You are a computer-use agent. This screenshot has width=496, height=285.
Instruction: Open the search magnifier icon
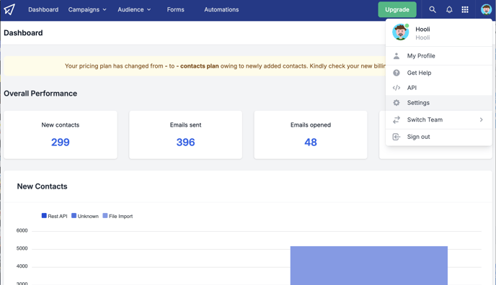[x=433, y=10]
